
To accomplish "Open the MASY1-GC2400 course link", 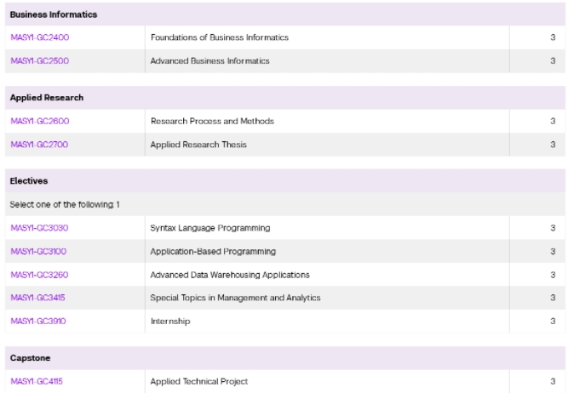I will pos(39,37).
